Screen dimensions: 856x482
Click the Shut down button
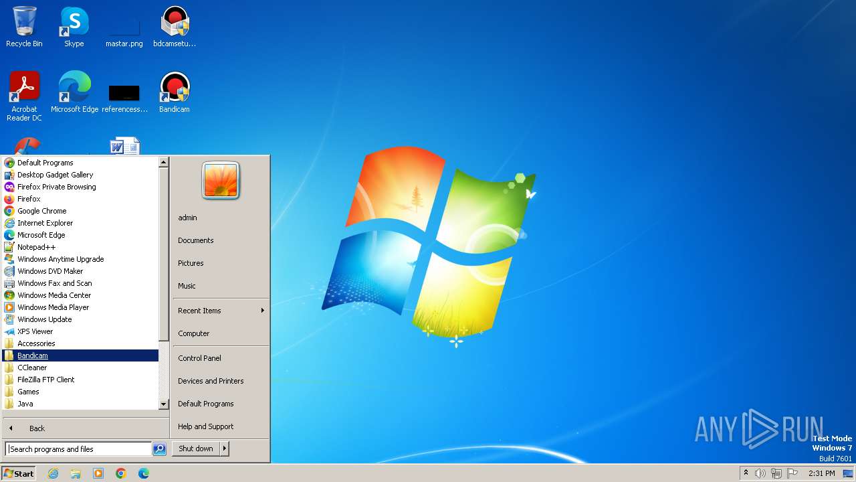click(x=196, y=449)
